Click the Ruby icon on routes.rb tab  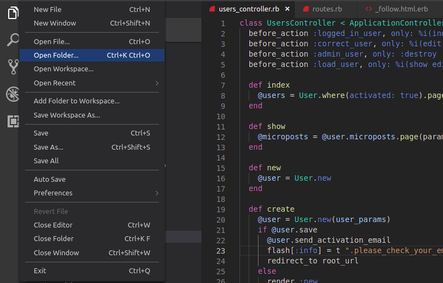coord(306,9)
